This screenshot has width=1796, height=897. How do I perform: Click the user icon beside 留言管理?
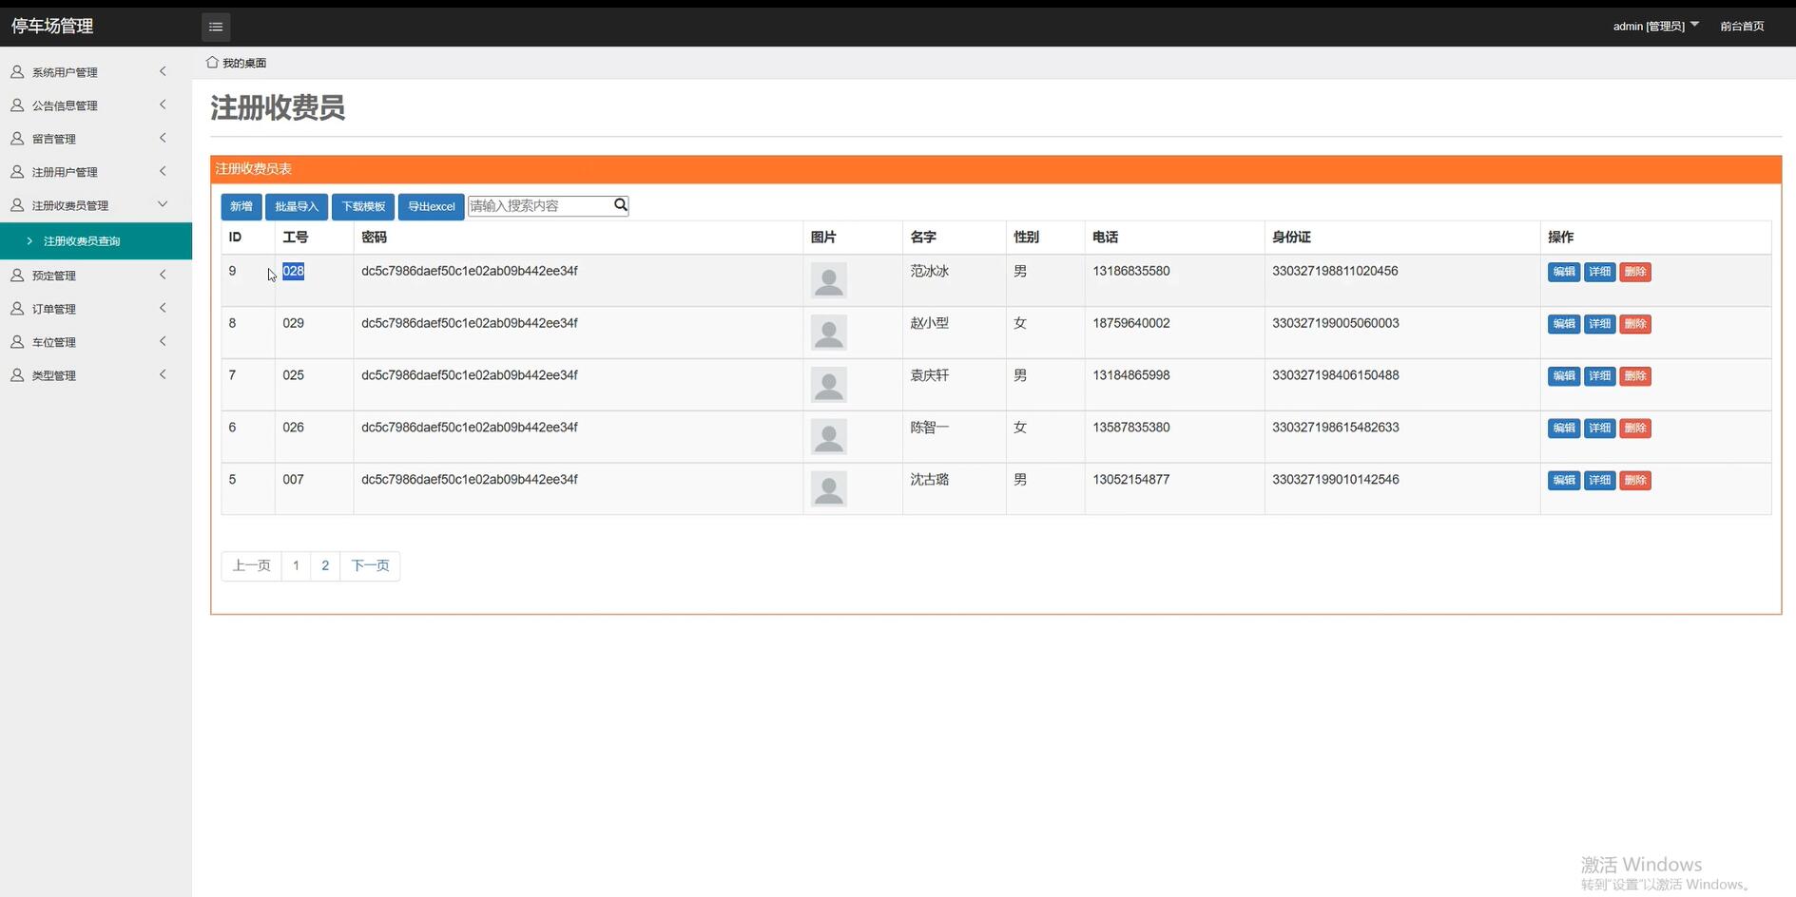[x=17, y=139]
